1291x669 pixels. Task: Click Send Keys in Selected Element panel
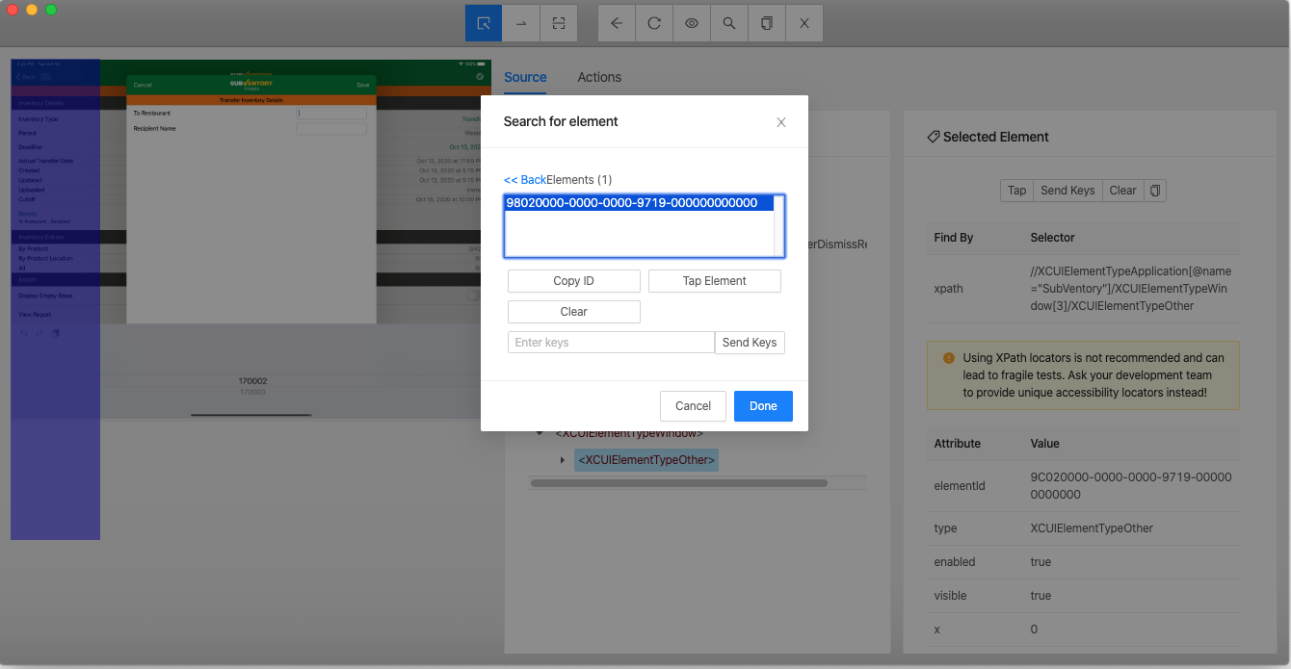tap(1067, 191)
